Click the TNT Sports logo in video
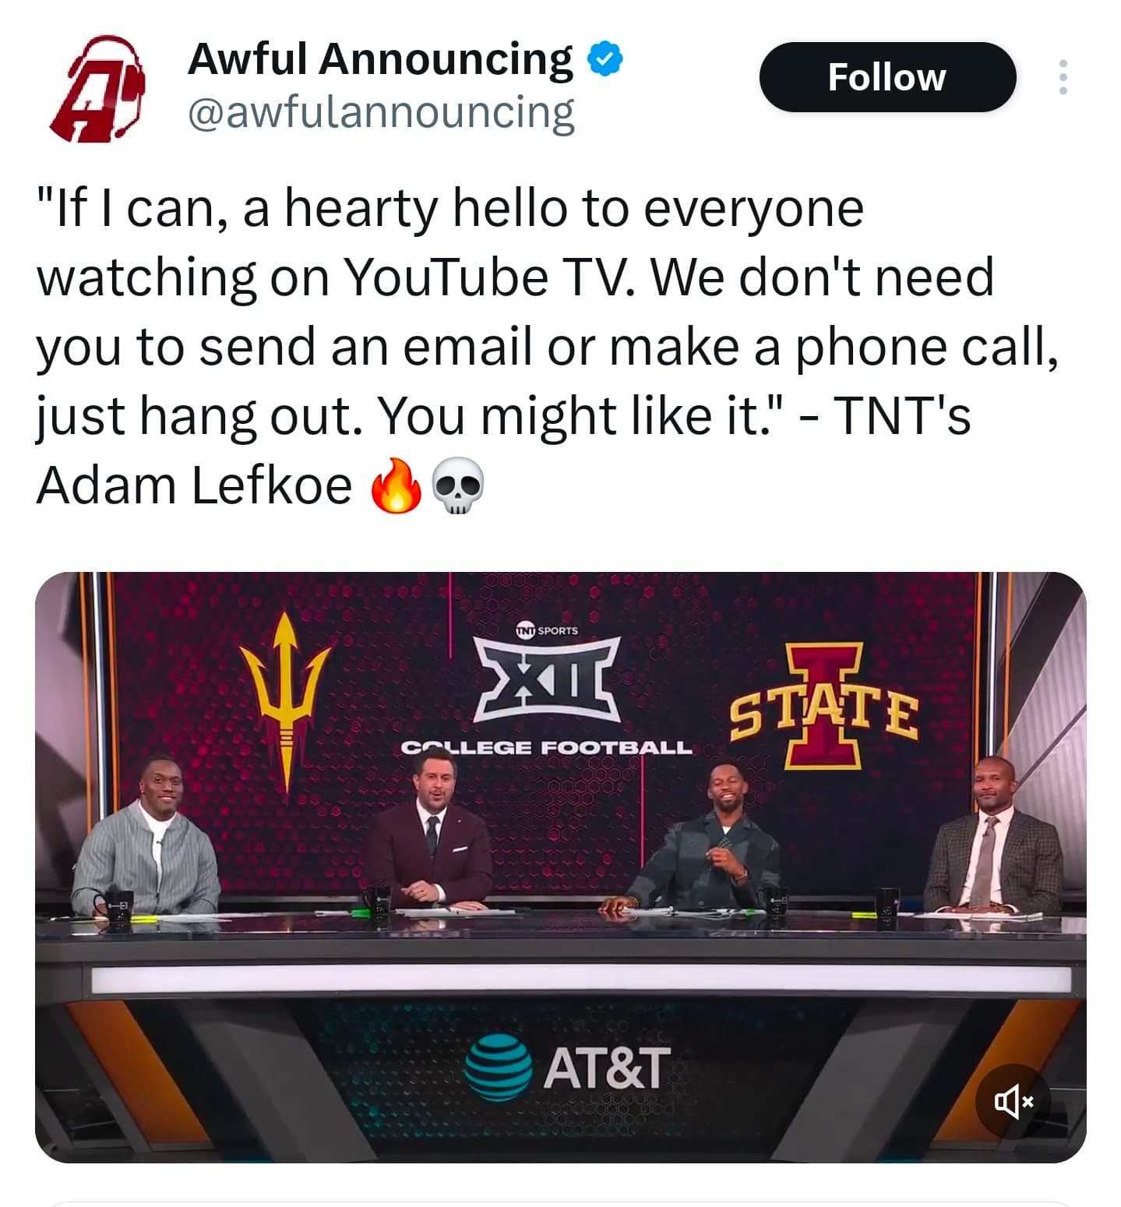The width and height of the screenshot is (1121, 1207). (x=546, y=630)
